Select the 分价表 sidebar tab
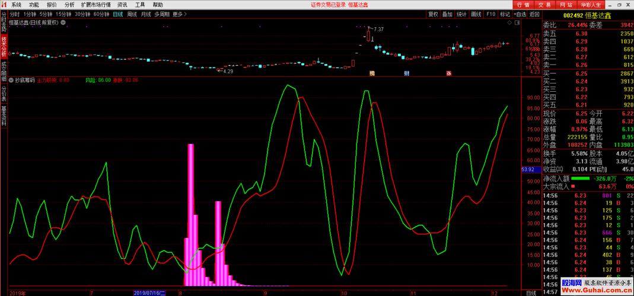This screenshot has width=634, height=296. [x=4, y=94]
